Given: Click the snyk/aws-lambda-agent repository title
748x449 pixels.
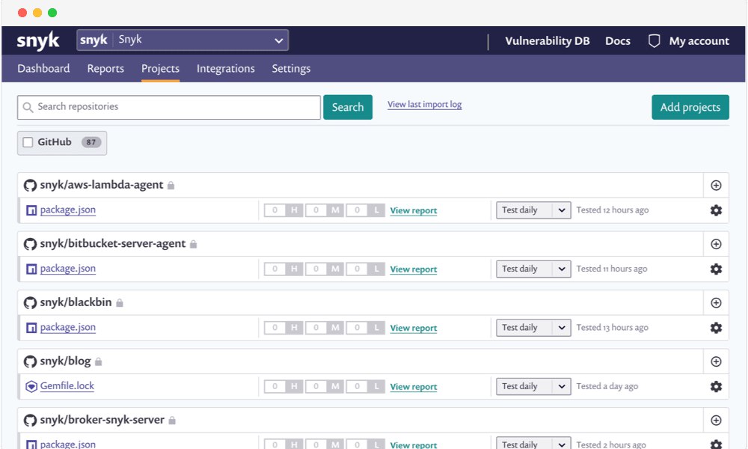Looking at the screenshot, I should coord(102,185).
